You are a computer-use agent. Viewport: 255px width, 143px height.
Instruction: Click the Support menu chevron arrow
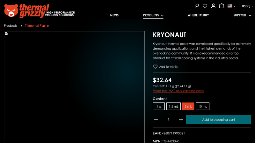point(250,16)
